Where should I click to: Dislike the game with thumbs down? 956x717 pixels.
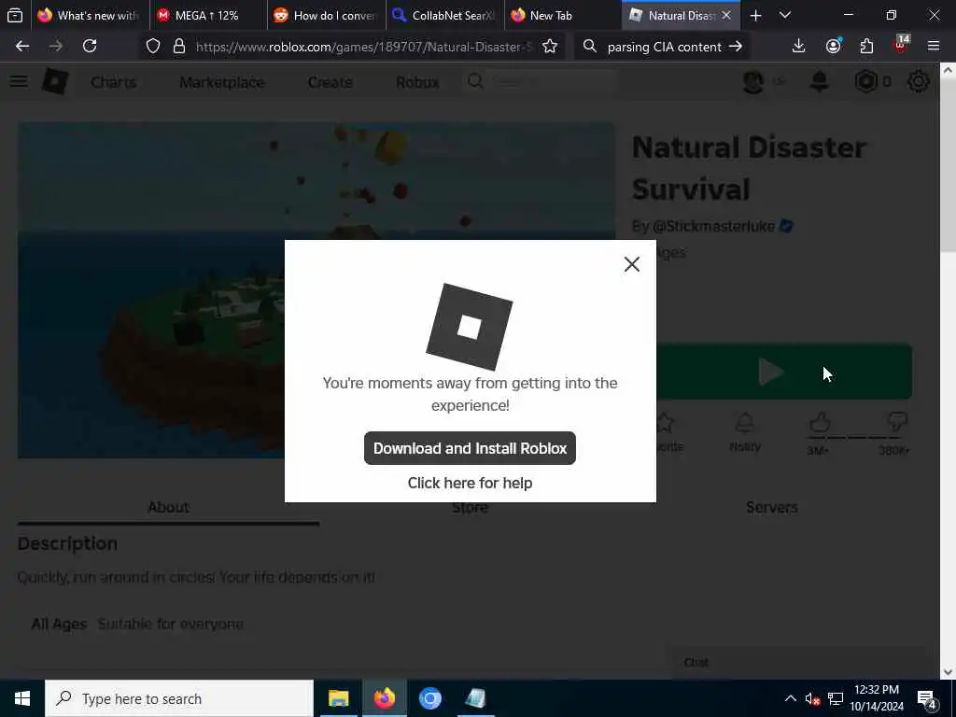point(896,422)
